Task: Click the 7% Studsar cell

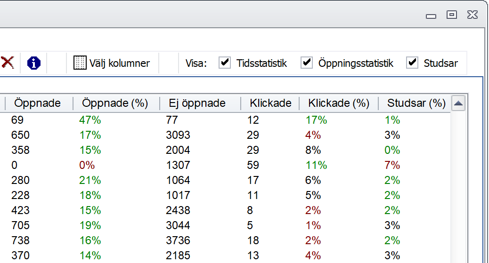Action: point(392,165)
